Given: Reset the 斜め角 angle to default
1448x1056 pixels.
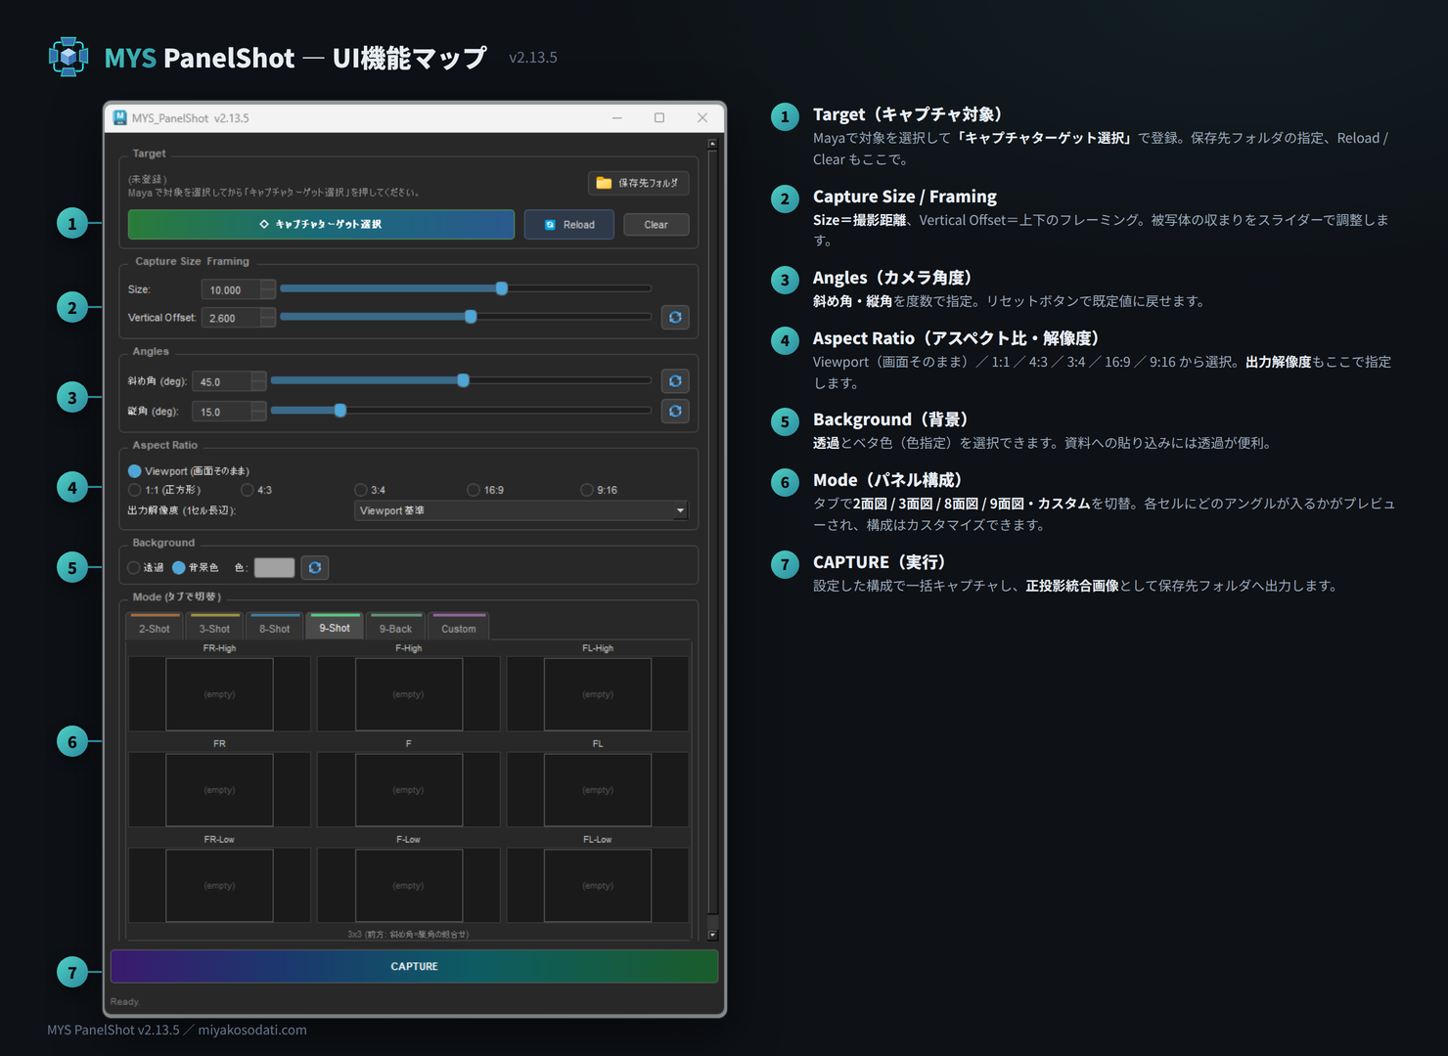Looking at the screenshot, I should [675, 381].
